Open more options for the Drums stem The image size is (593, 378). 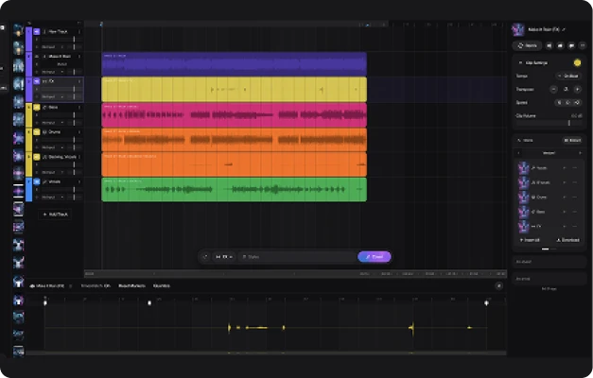pos(575,198)
